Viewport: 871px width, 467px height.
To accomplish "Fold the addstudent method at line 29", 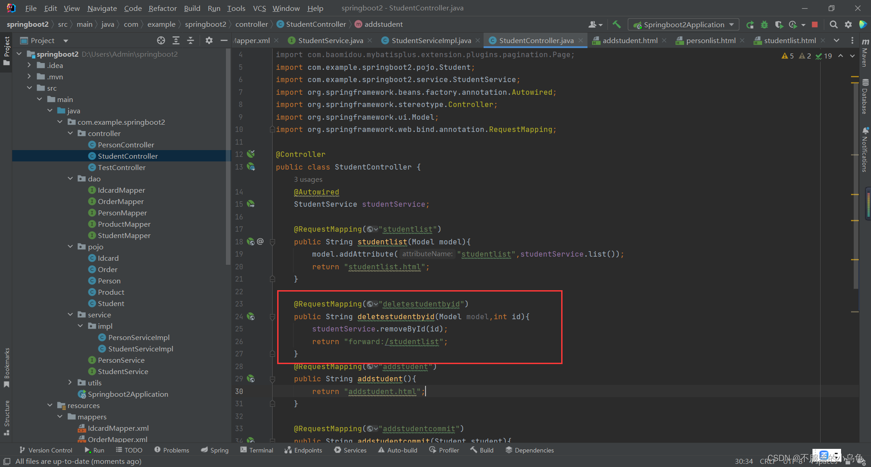I will (273, 379).
